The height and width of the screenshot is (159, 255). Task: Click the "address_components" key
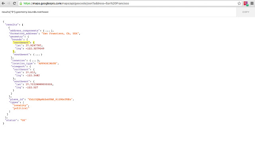[x=24, y=31]
